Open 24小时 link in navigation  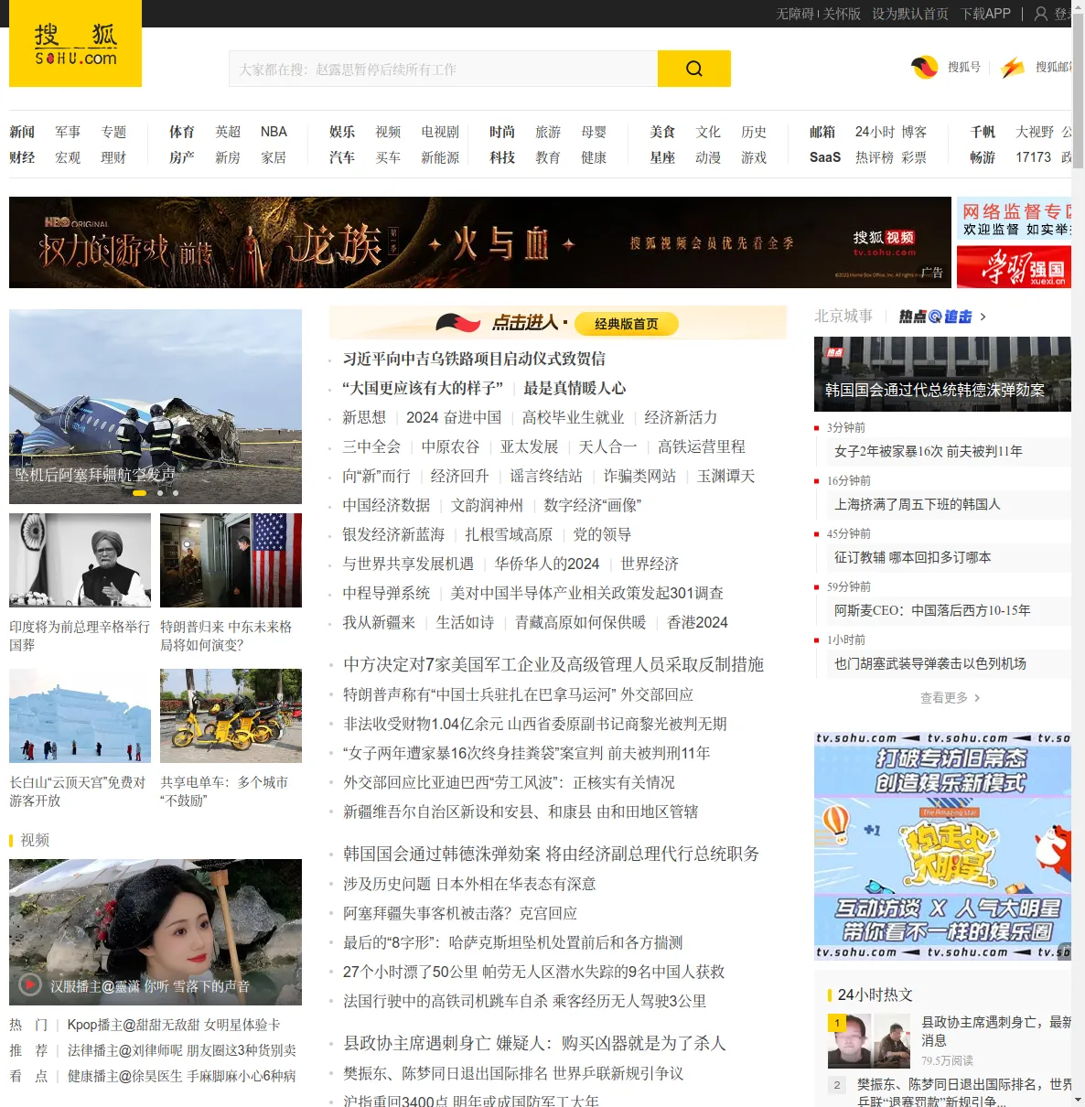875,132
